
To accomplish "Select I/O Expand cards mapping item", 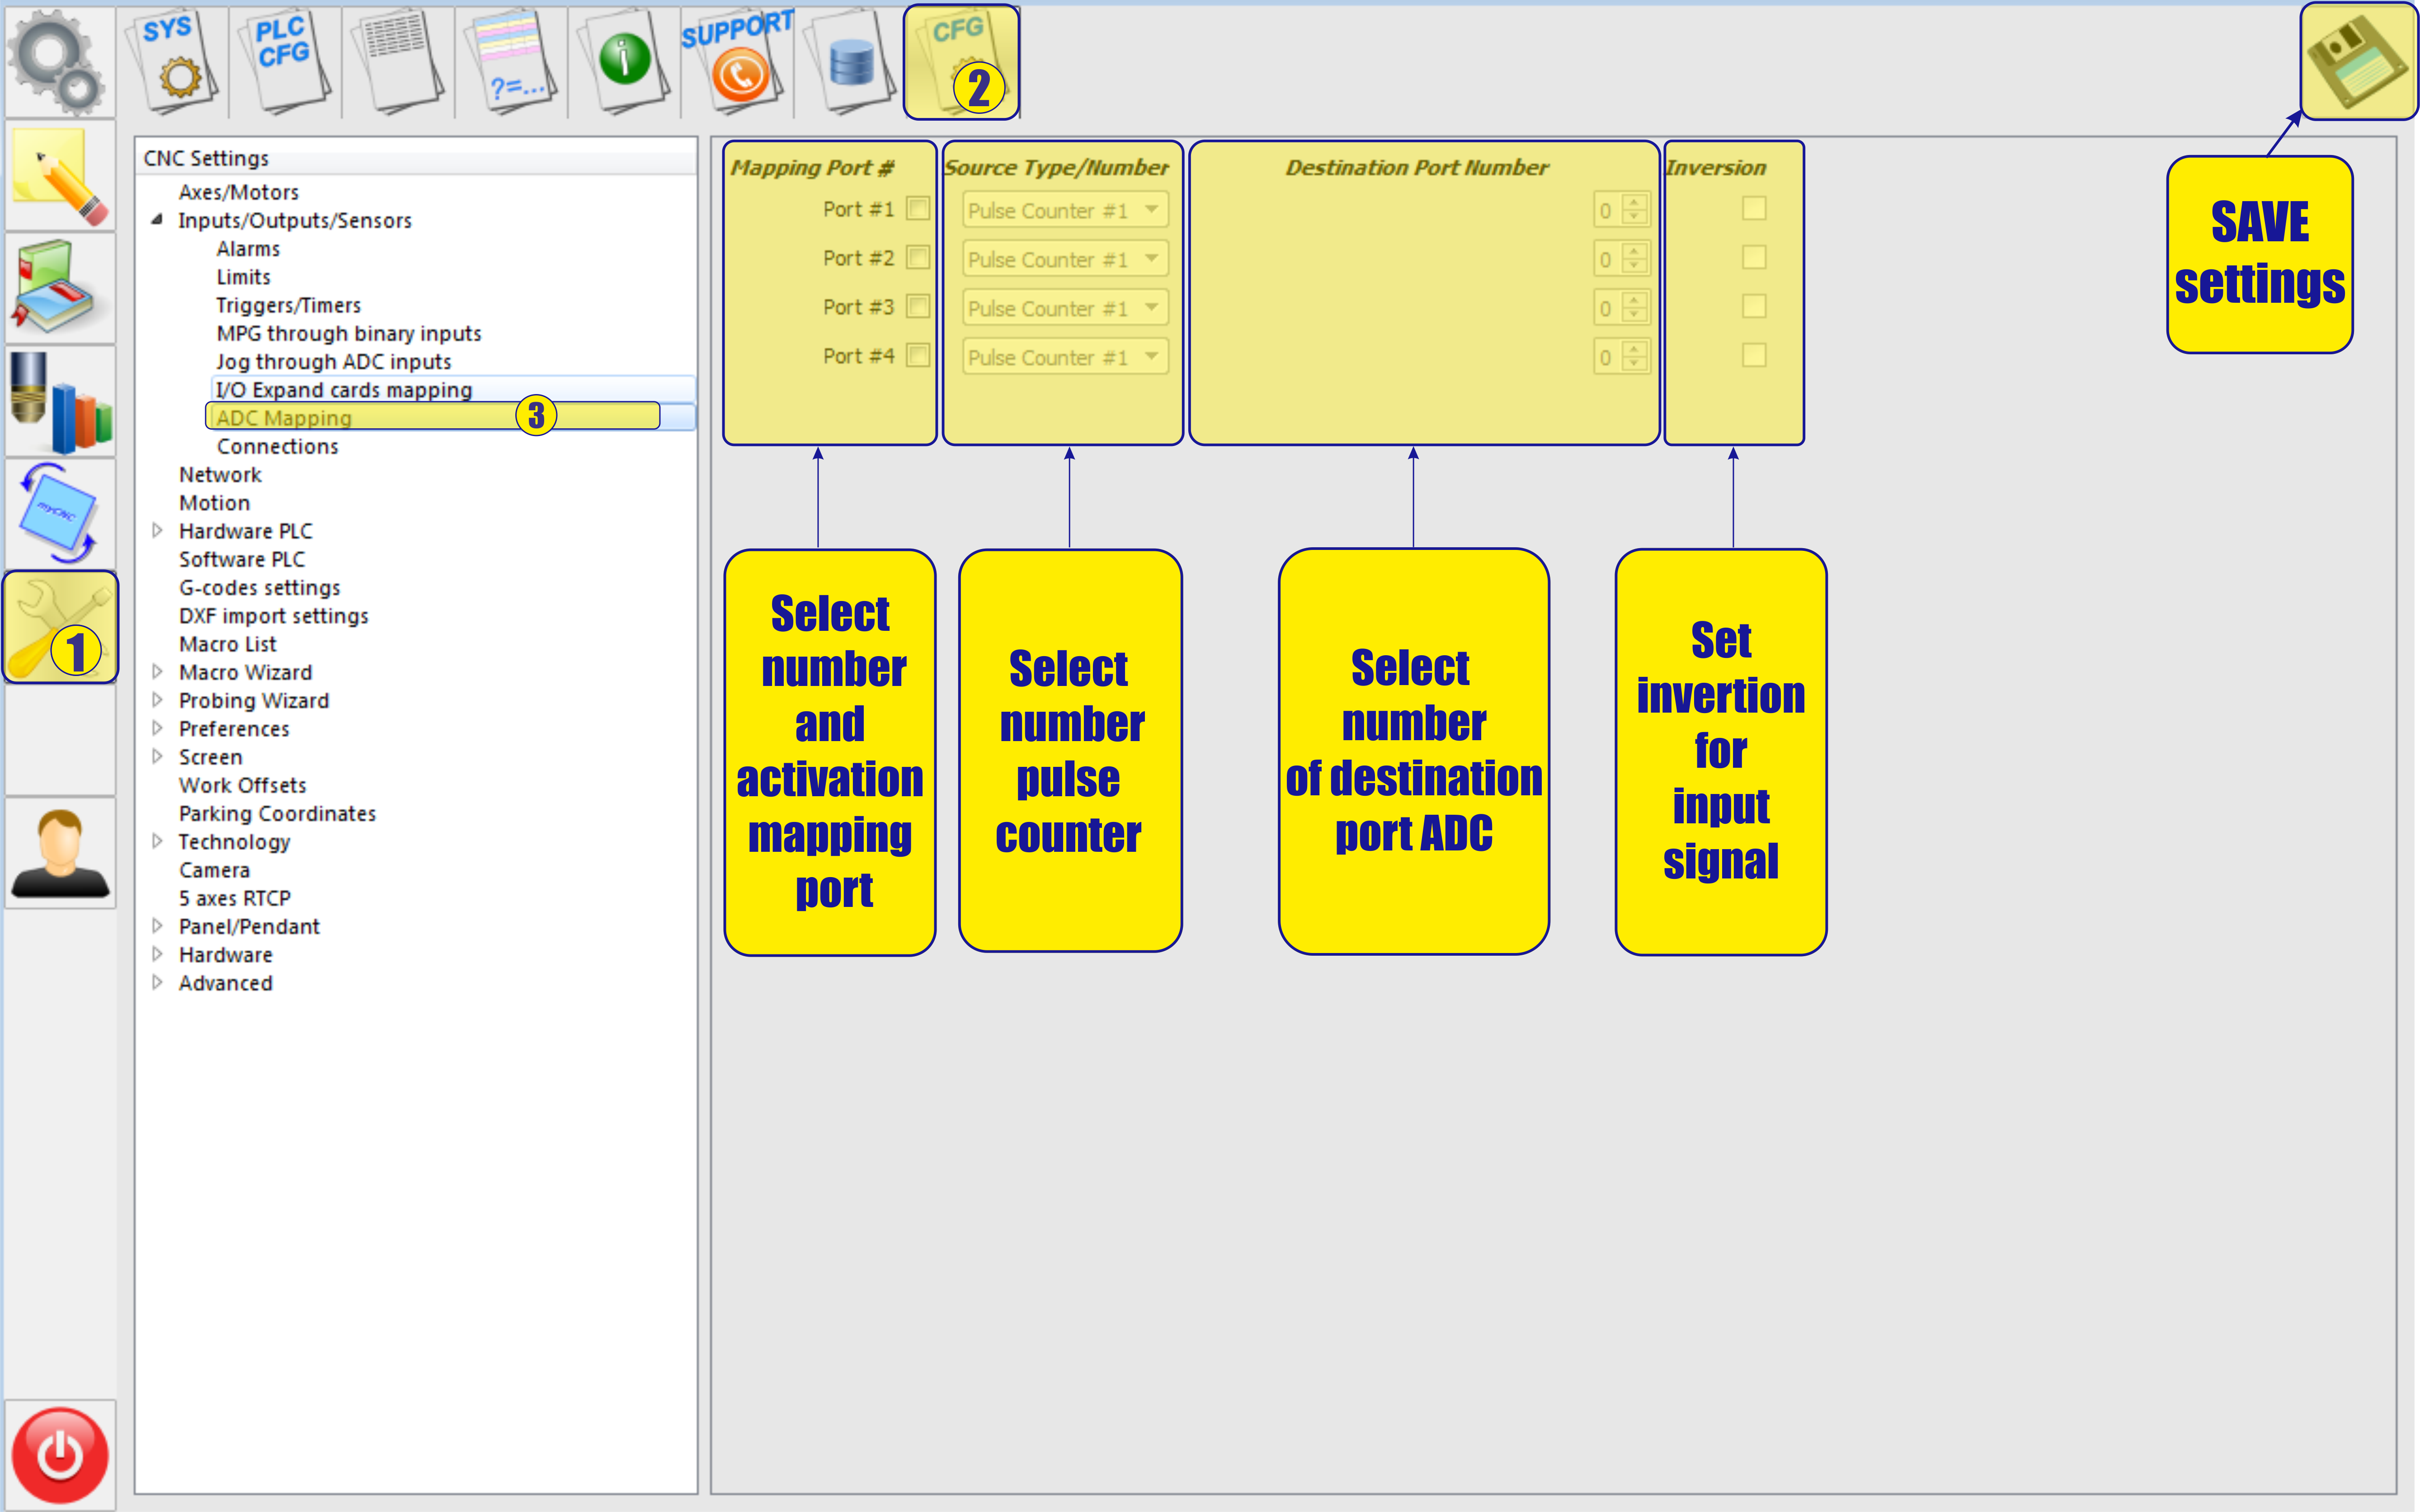I will tap(343, 390).
